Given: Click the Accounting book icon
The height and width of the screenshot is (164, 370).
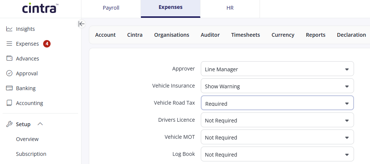Looking at the screenshot, I should 9,103.
